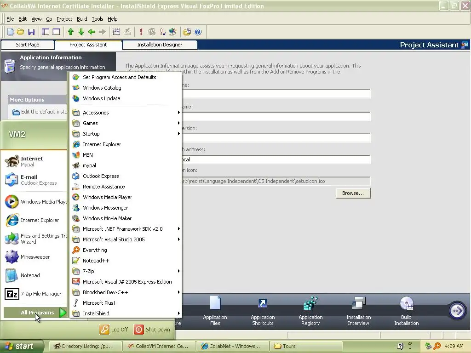Click the red exclamation toolbar icon

[x=141, y=32]
